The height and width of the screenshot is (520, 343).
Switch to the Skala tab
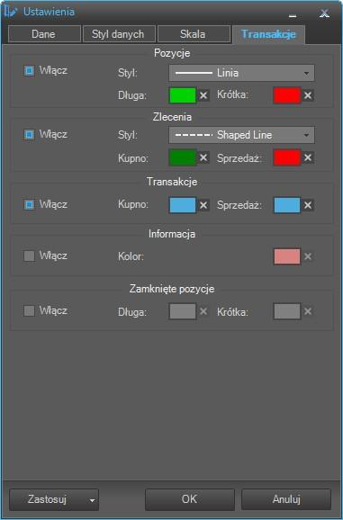193,34
